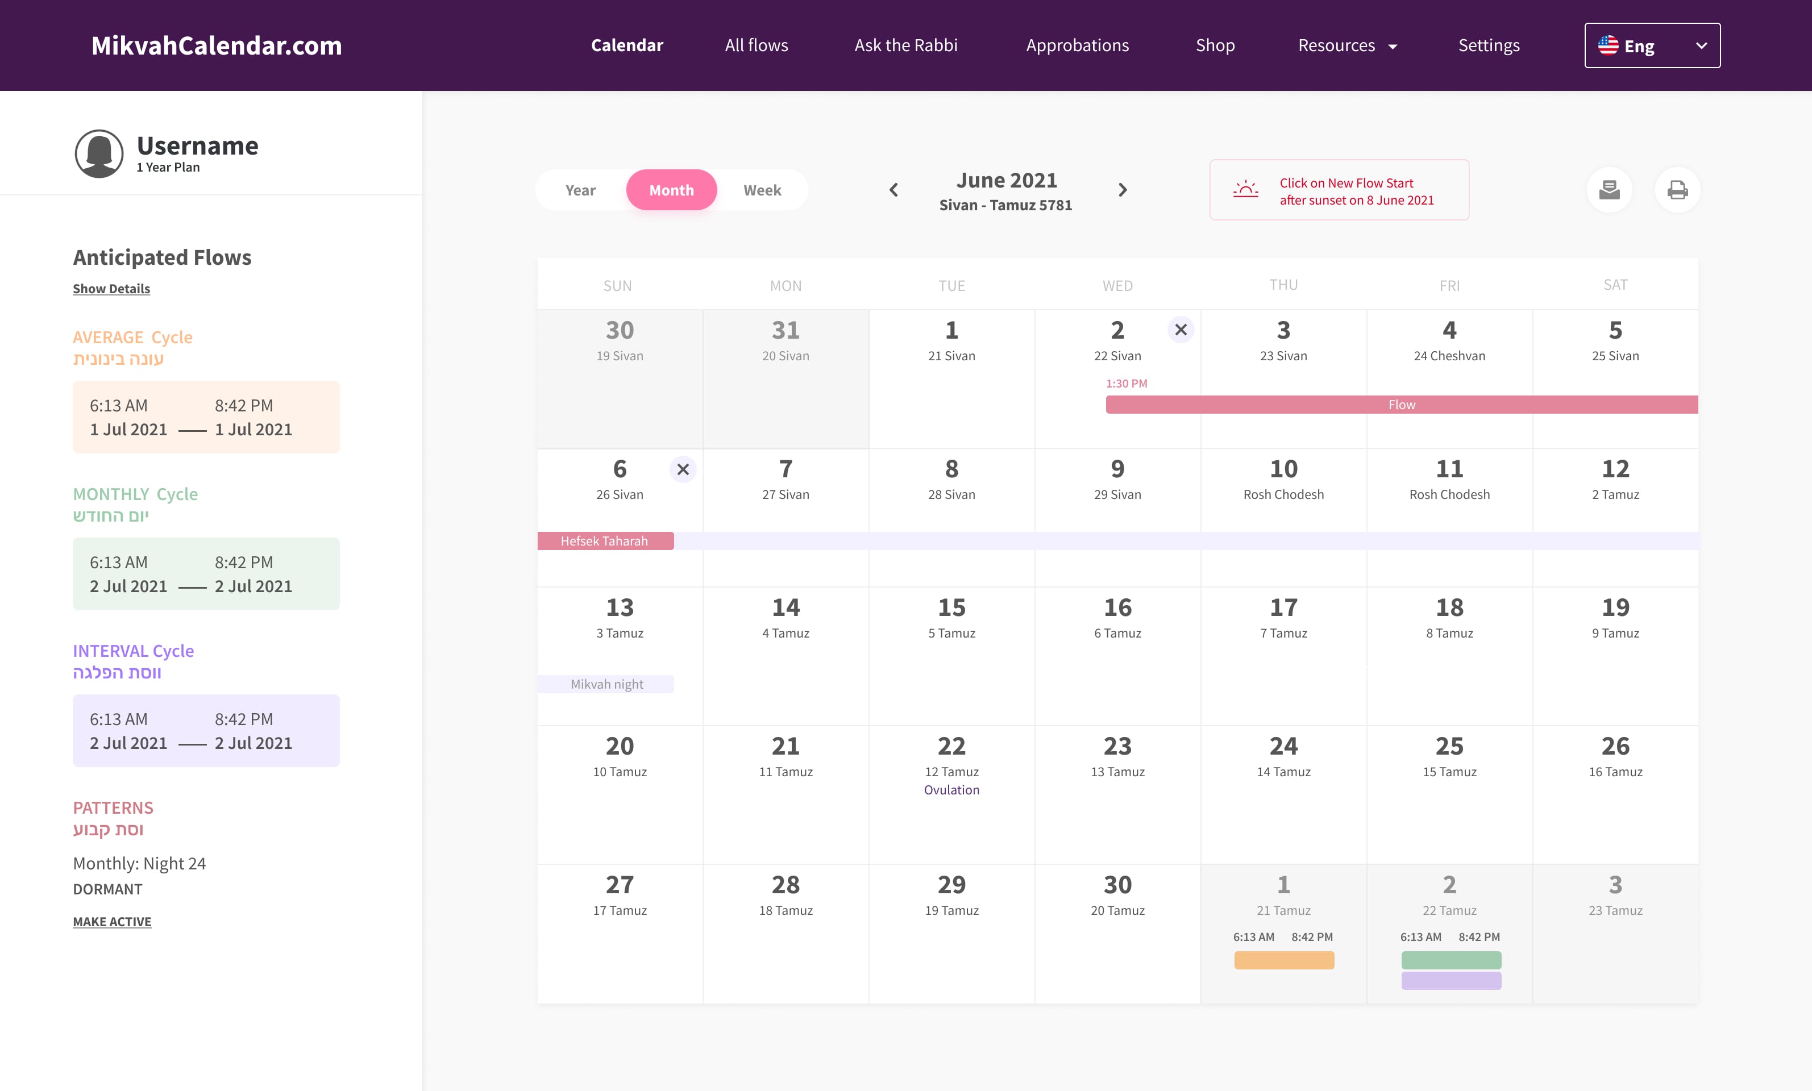Click the MAKE ACTIVE pattern link
1812x1091 pixels.
(x=112, y=921)
